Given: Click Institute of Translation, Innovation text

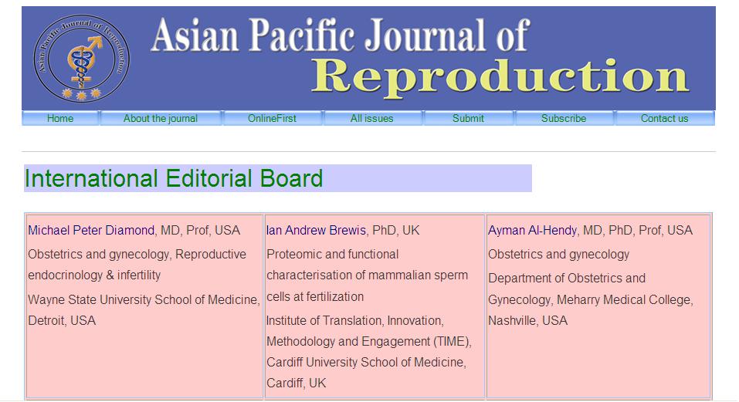Looking at the screenshot, I should (x=354, y=320).
